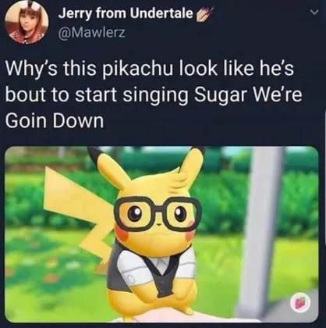Screen dimensions: 326x328
Task: Open the @Mawlerz handle link
Action: (92, 33)
